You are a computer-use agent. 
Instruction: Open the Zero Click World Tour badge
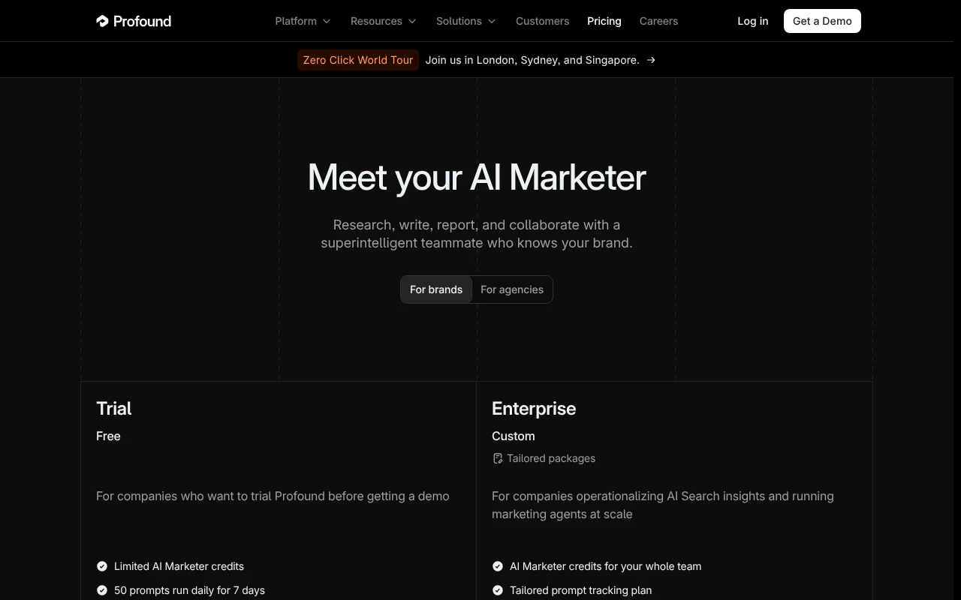(x=358, y=60)
